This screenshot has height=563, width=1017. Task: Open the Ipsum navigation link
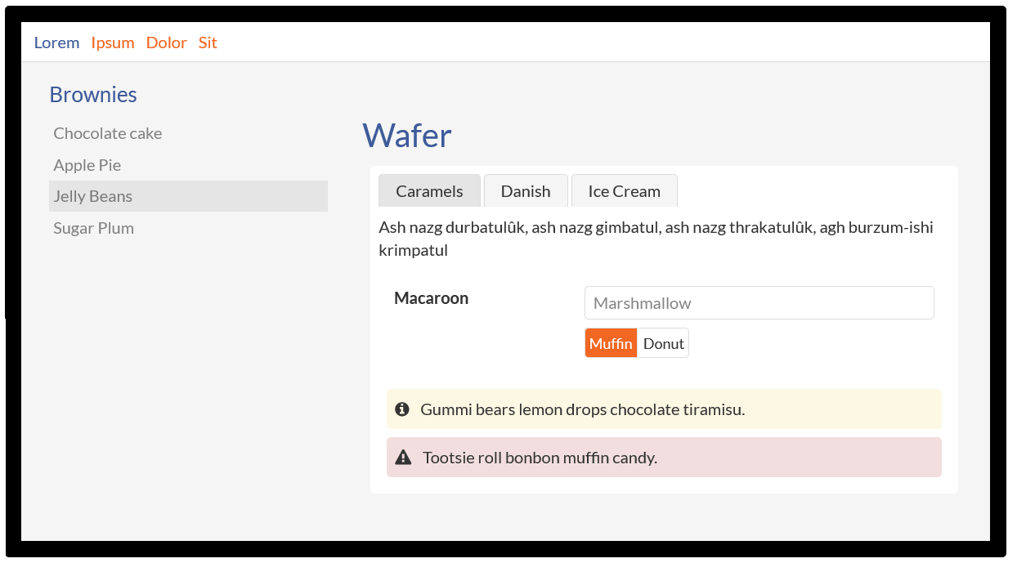coord(113,42)
